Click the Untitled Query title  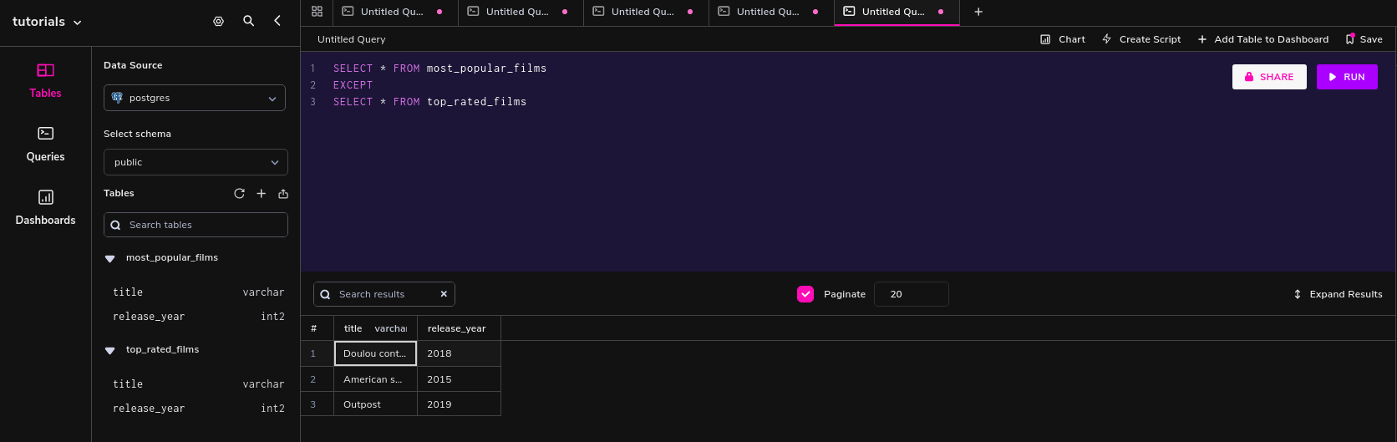coord(352,39)
